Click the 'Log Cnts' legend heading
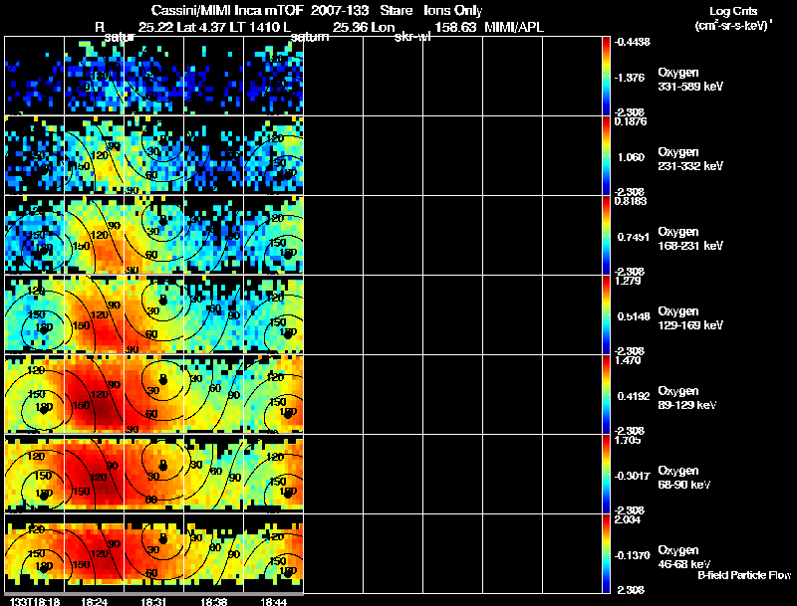 pos(733,11)
